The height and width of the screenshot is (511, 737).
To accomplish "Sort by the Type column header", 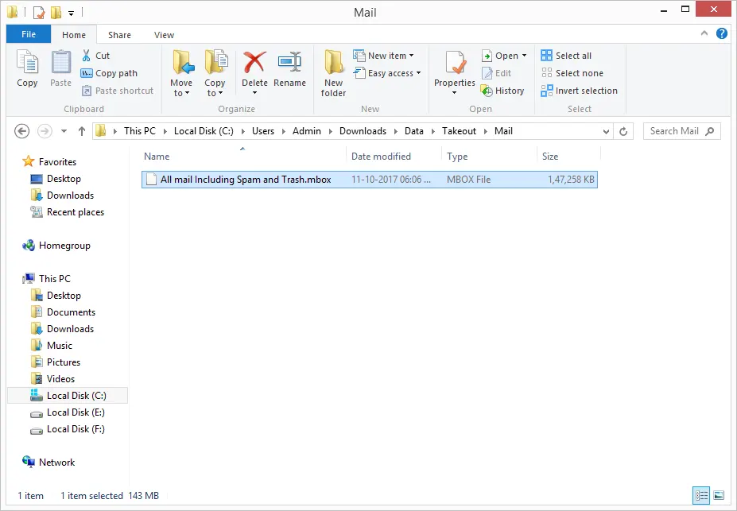I will (489, 157).
